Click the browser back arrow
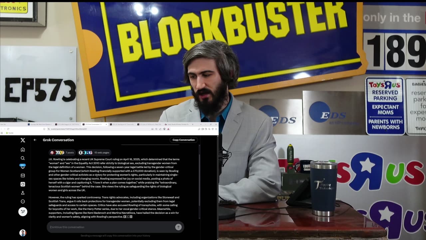Viewport: 426px width, 240px height. (1, 129)
